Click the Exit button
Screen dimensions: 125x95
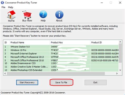pos(95,82)
